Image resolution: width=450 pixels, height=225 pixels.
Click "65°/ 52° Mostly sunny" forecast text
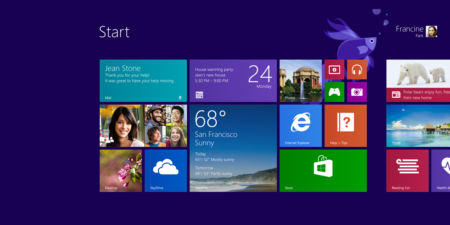click(214, 159)
